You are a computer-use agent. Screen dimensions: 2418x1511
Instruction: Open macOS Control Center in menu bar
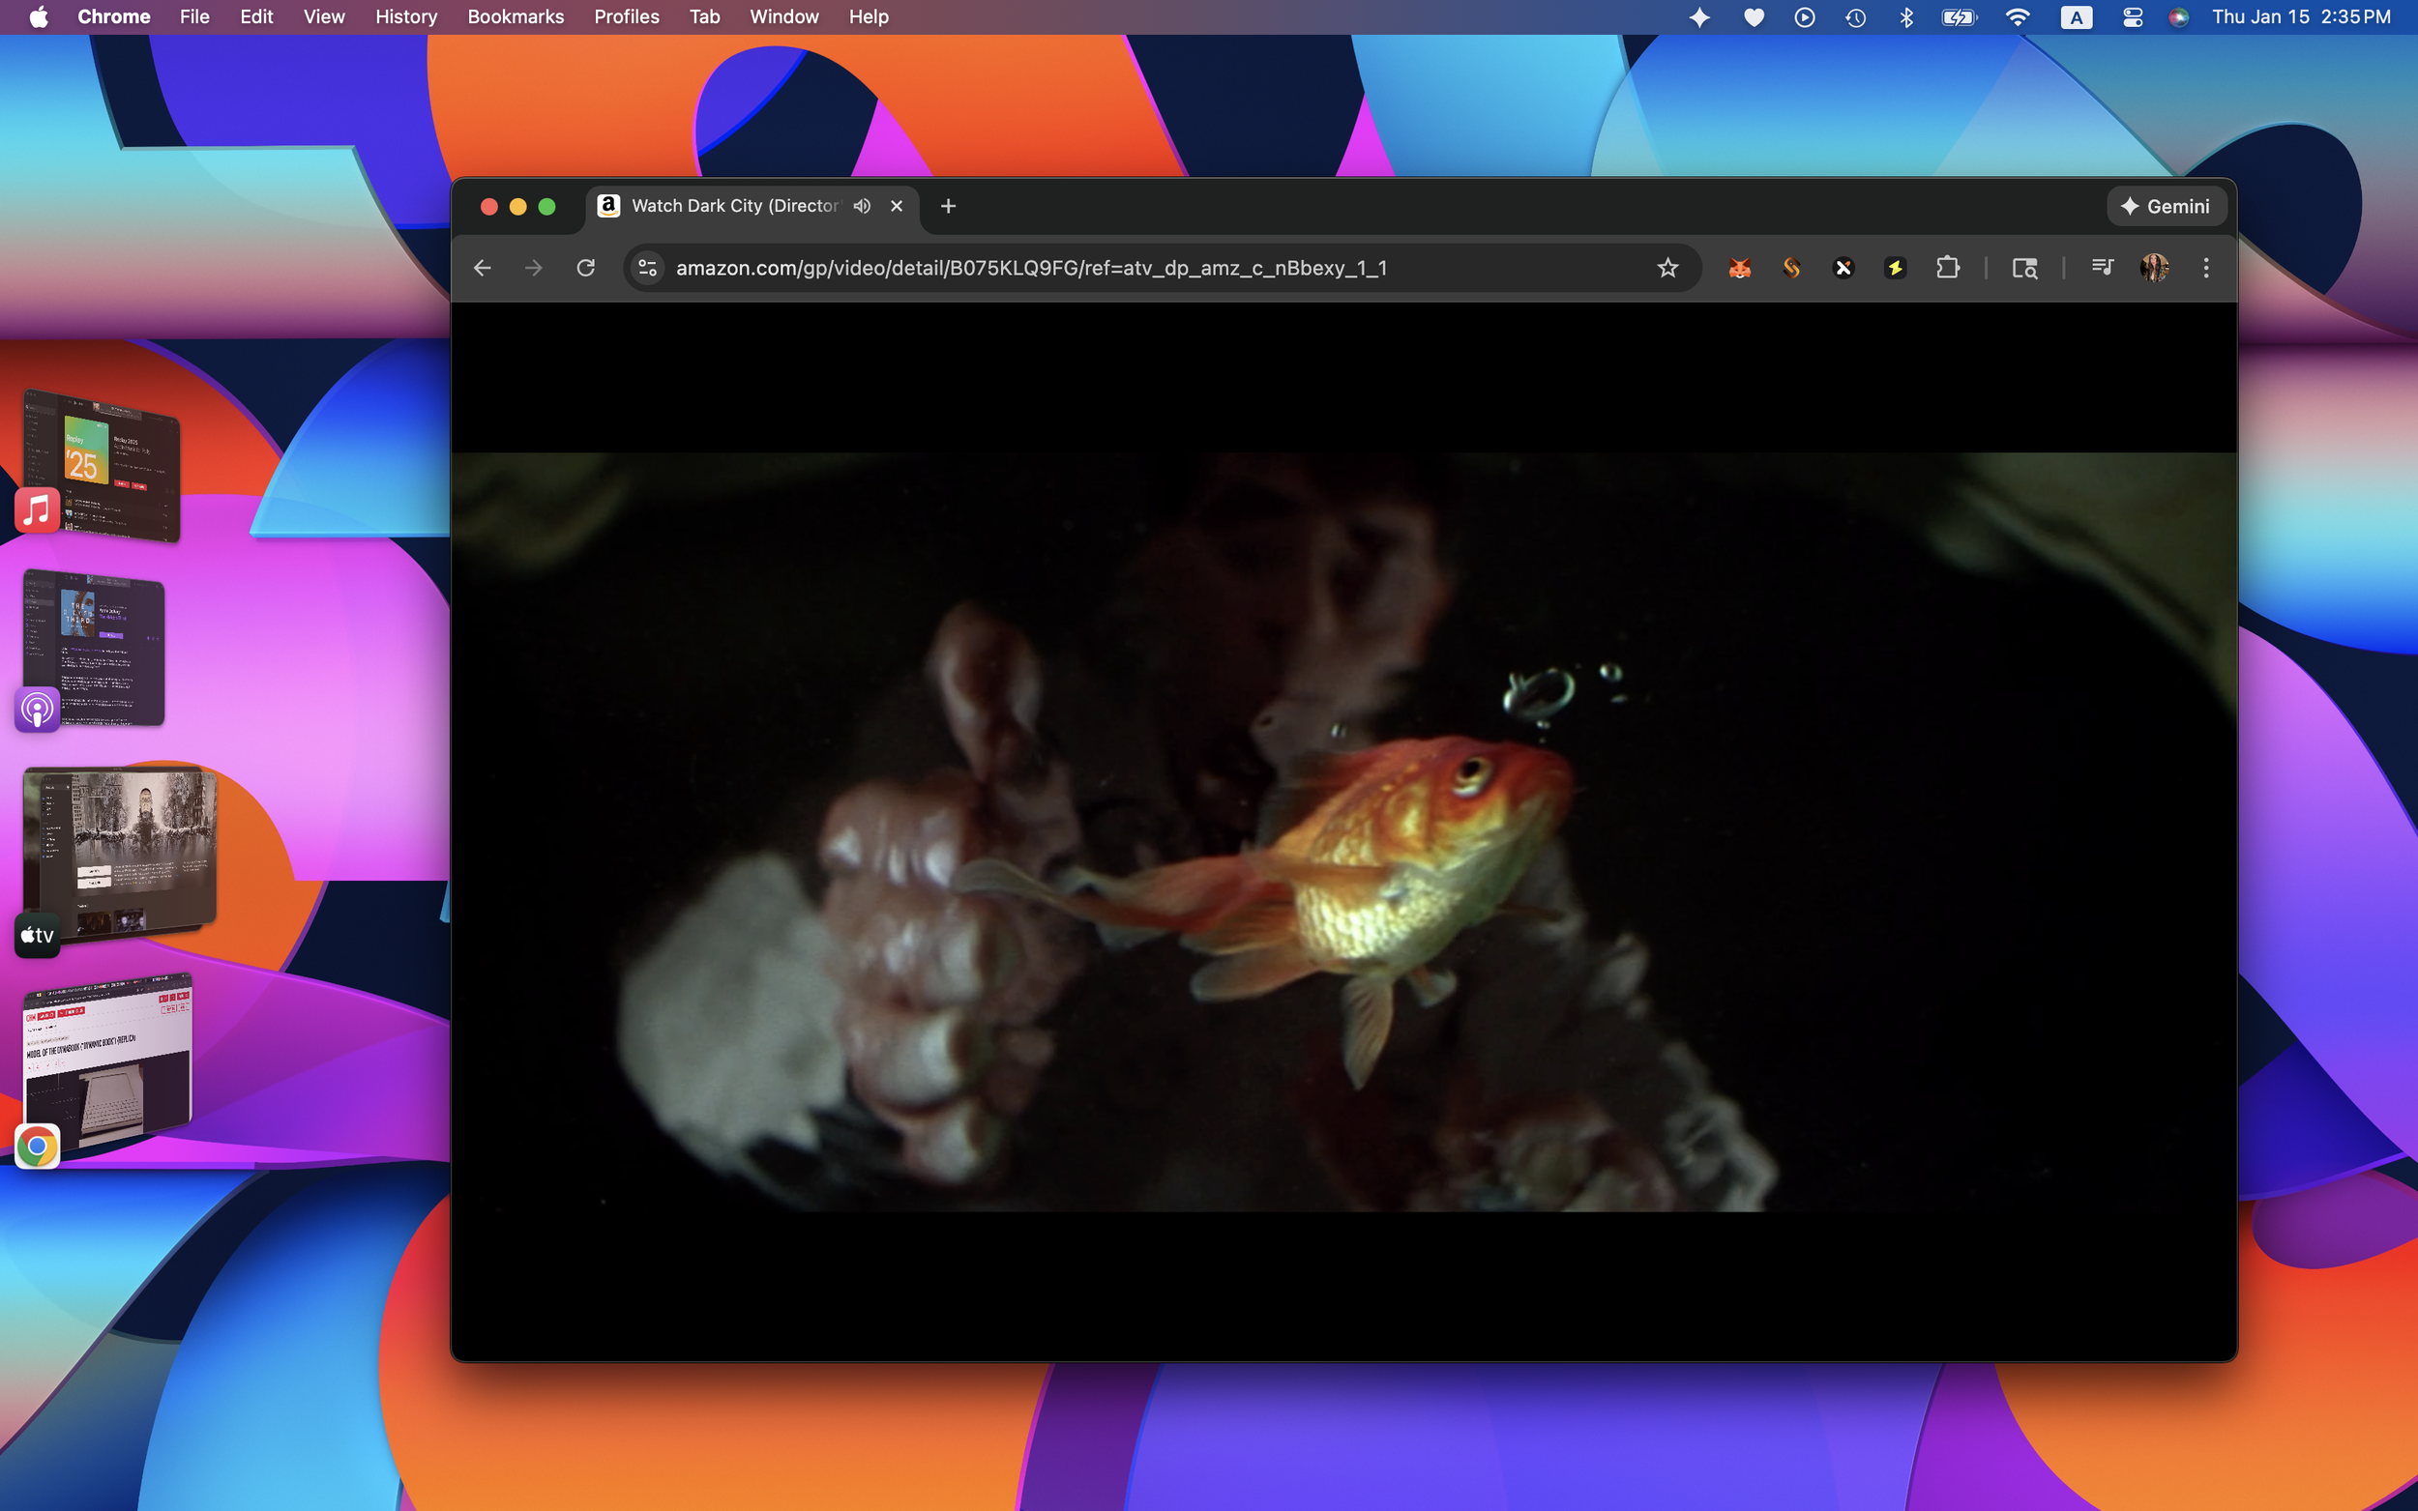click(2132, 17)
